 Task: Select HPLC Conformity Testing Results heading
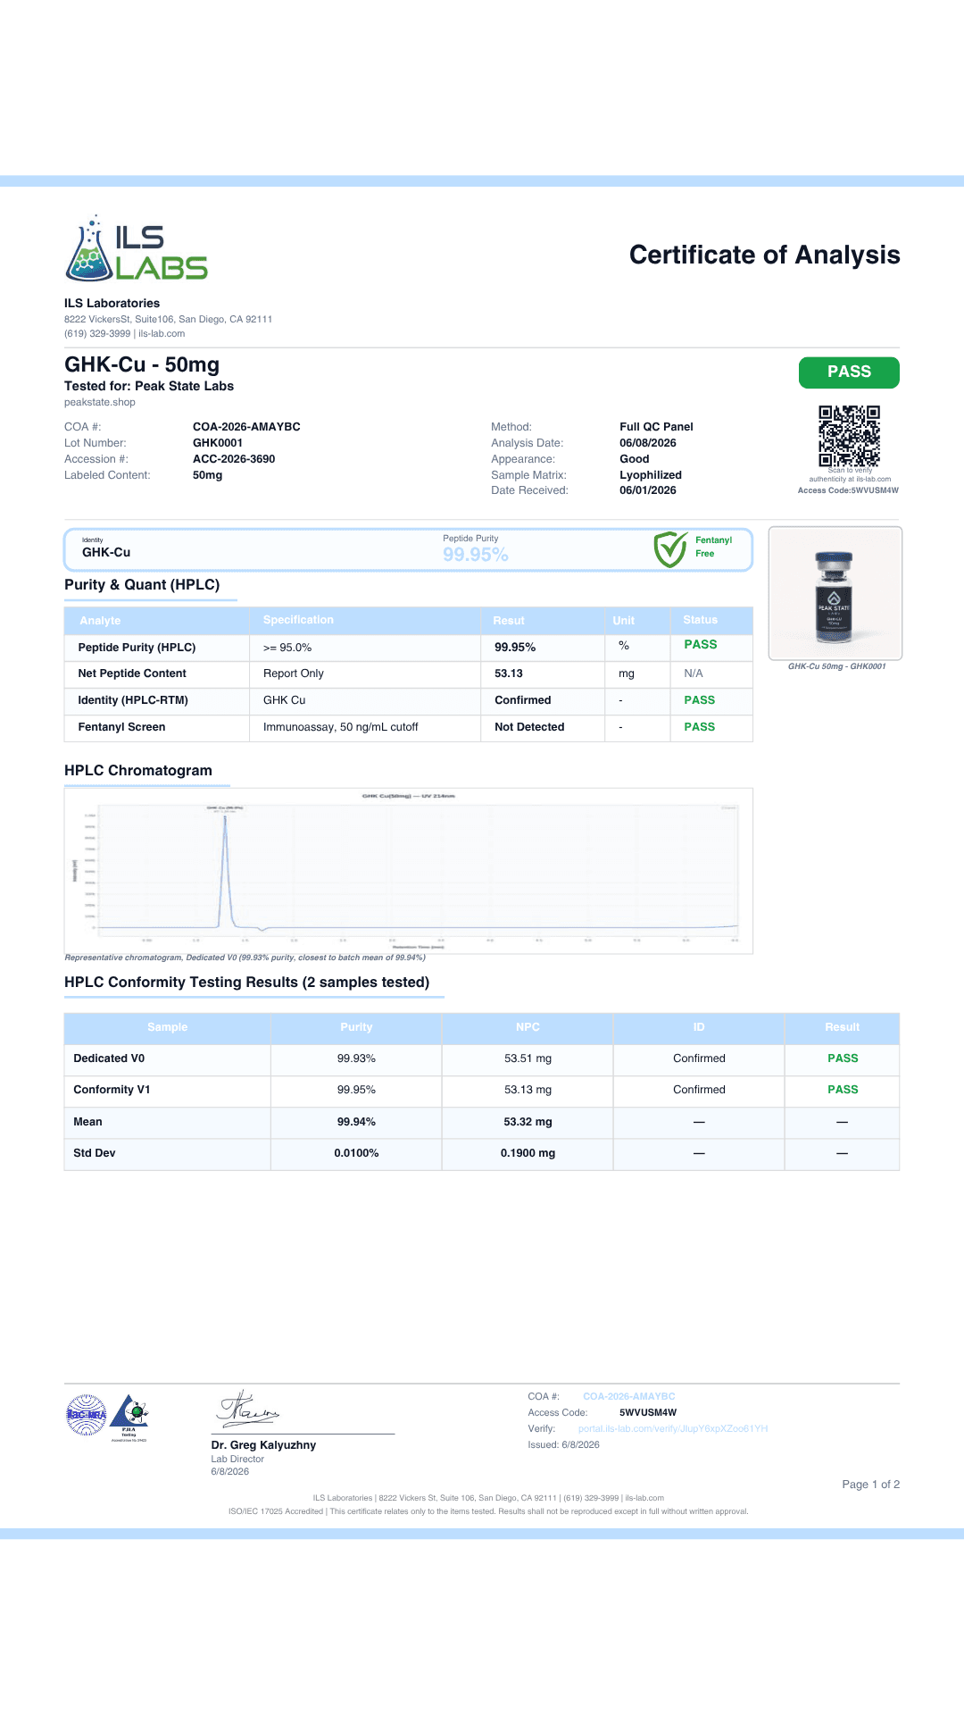(x=247, y=982)
